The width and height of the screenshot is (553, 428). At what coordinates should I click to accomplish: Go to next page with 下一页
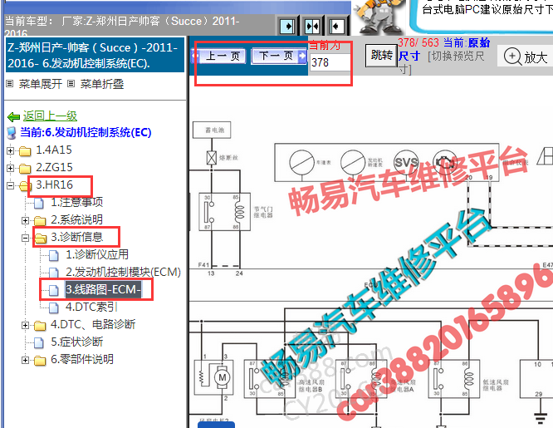[277, 56]
